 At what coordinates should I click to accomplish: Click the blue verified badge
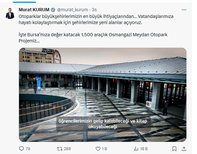coord(53,10)
